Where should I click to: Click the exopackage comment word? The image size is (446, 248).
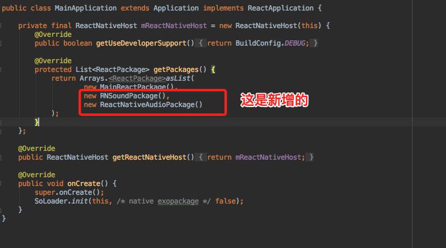point(178,201)
